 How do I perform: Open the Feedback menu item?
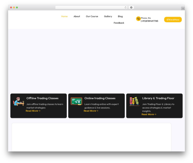click(119, 23)
